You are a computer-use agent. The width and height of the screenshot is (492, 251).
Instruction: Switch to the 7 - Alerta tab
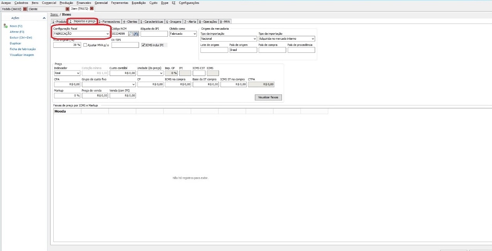point(190,22)
